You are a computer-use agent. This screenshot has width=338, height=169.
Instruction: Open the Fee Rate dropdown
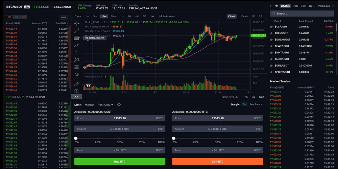tap(256, 104)
